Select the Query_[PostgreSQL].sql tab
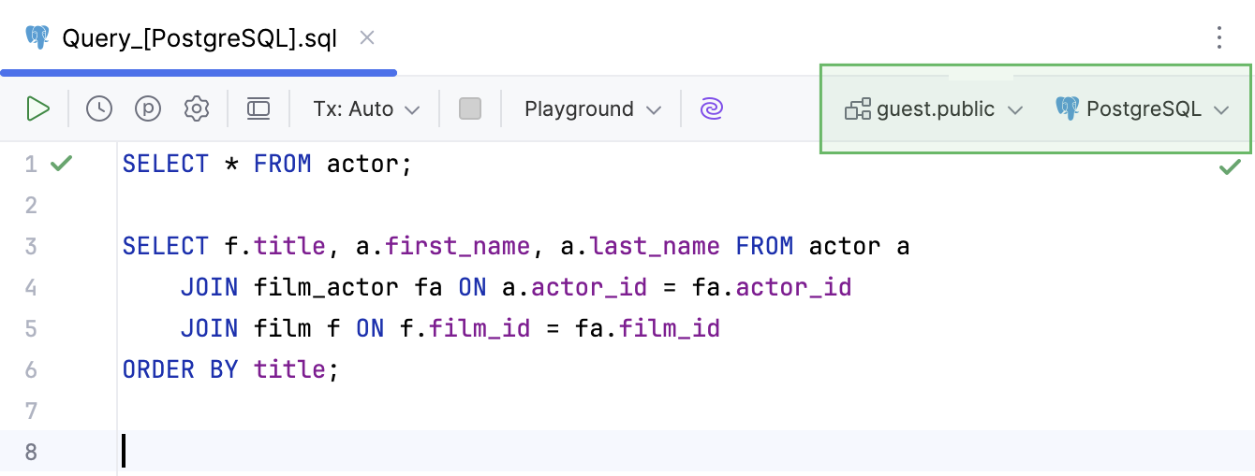The height and width of the screenshot is (476, 1255). click(199, 38)
